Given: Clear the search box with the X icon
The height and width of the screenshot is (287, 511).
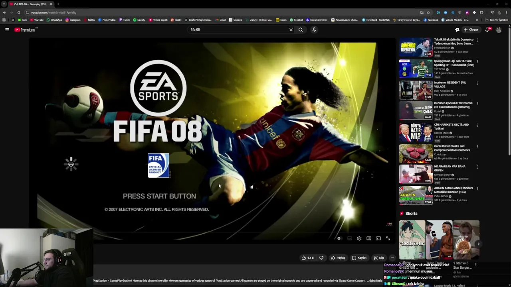Looking at the screenshot, I should (291, 29).
